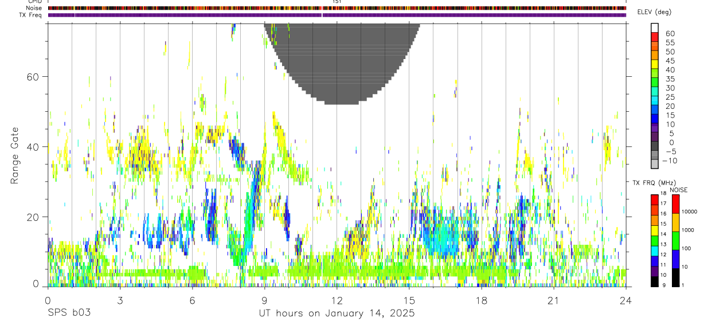Viewport: 704px width, 325px height.
Task: Select the '35' label on ELEV colorbar
Action: click(x=670, y=79)
